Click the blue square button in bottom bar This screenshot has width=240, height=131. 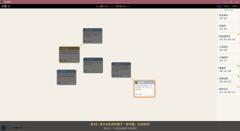3,128
